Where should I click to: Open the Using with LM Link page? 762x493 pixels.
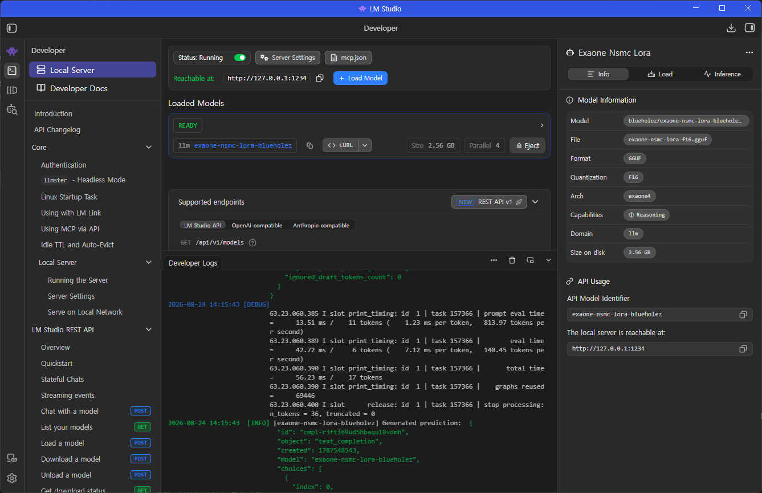71,213
